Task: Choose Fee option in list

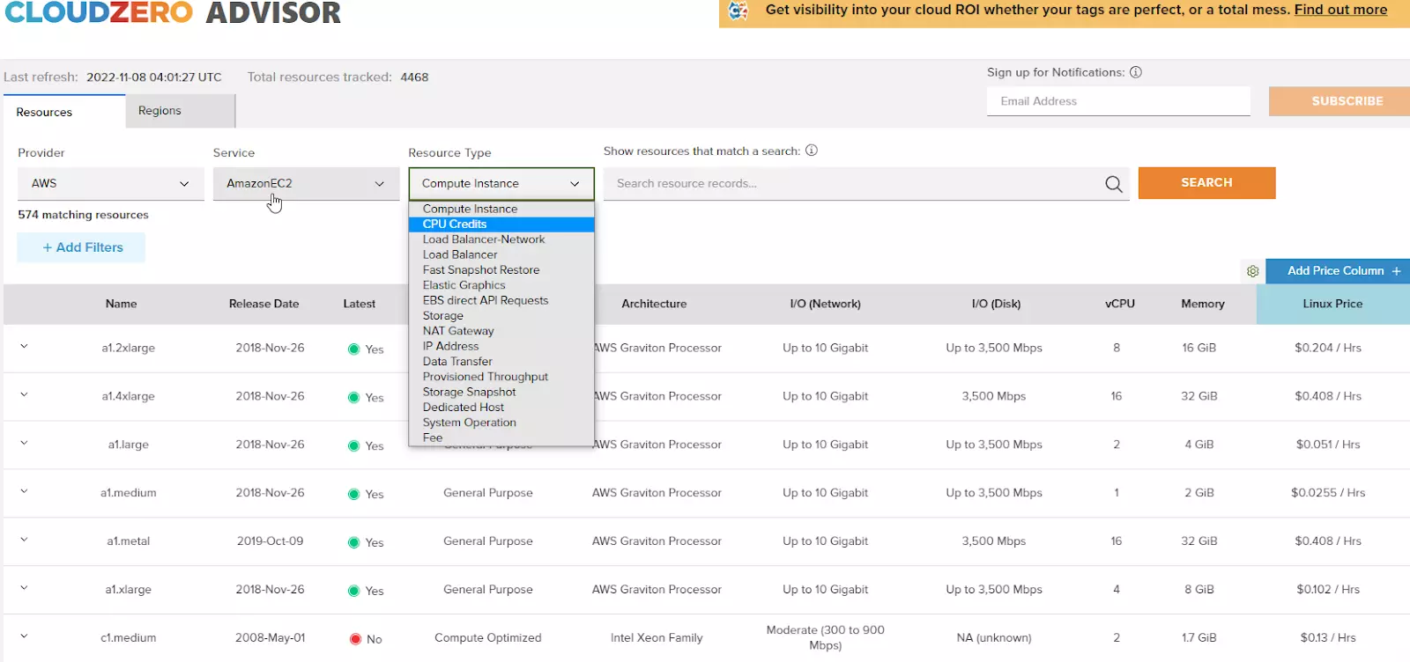Action: point(501,438)
